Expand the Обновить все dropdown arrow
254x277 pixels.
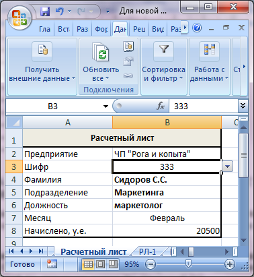(x=107, y=78)
